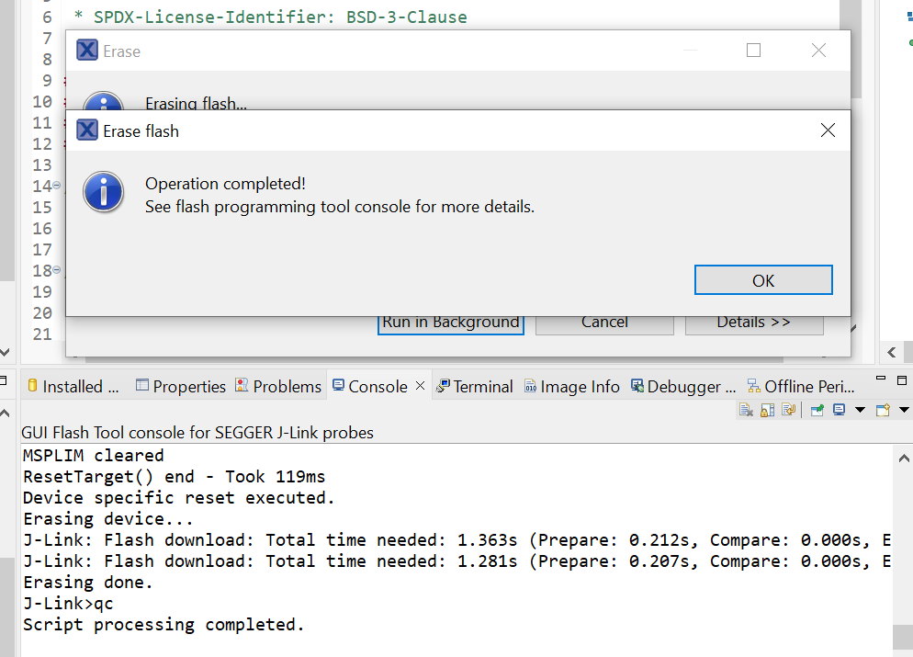
Task: Click the Remove Launch icon in console toolbar
Action: click(x=745, y=409)
